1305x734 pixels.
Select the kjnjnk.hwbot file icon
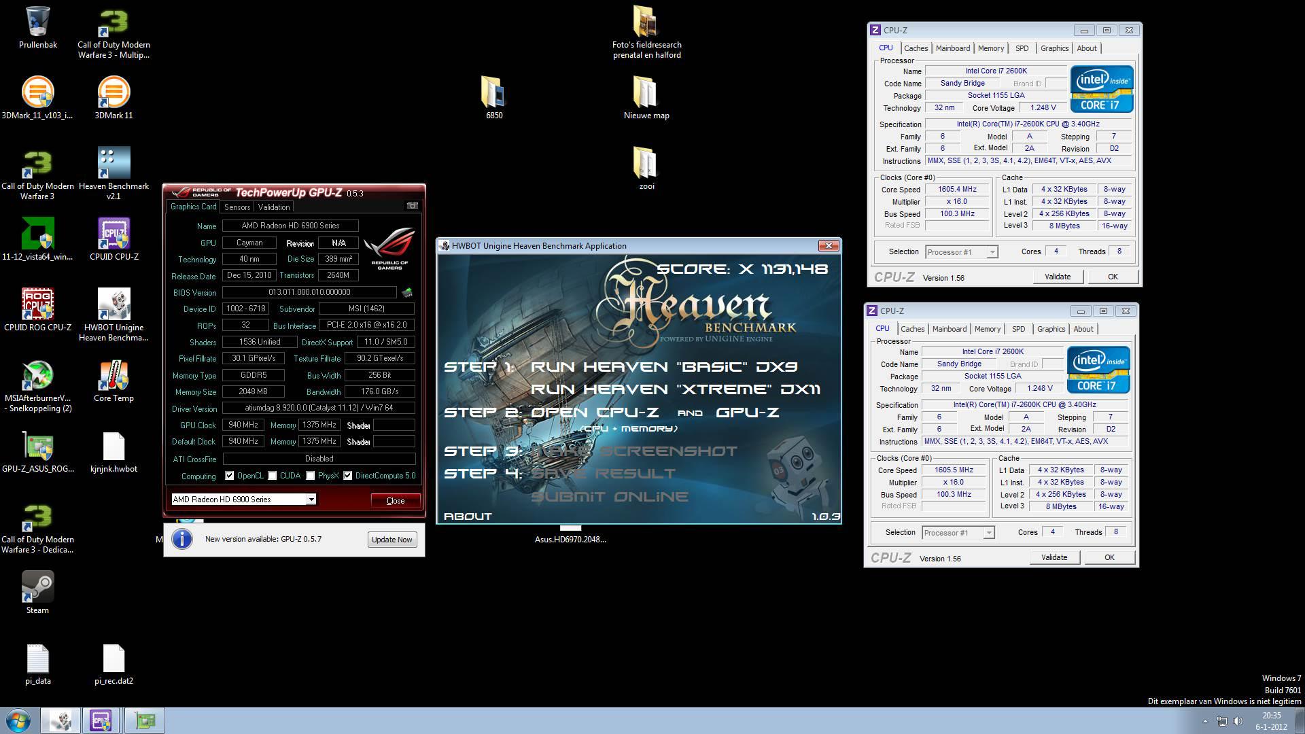(x=114, y=451)
